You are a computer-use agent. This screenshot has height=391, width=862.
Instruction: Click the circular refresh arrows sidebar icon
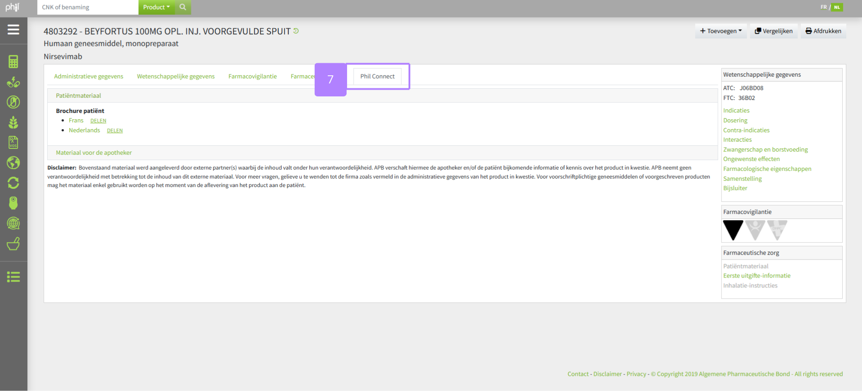pyautogui.click(x=13, y=183)
